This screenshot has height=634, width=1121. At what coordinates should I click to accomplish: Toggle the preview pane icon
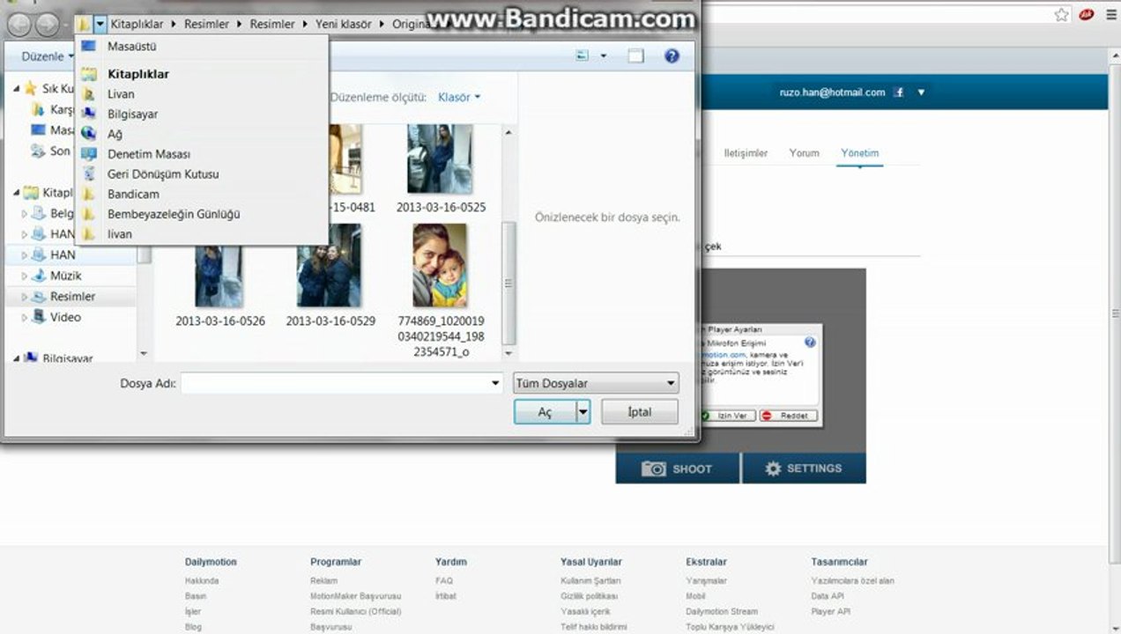635,55
